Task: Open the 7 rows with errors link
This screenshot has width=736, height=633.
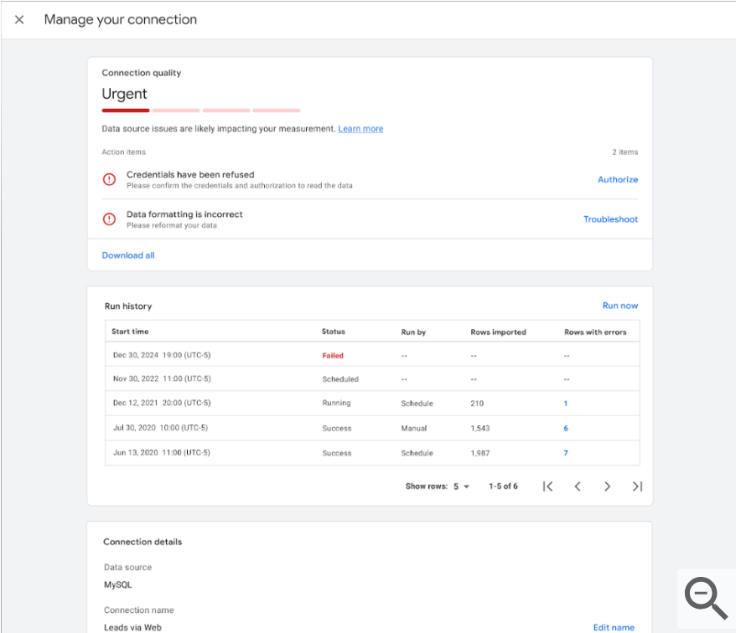Action: [x=566, y=453]
